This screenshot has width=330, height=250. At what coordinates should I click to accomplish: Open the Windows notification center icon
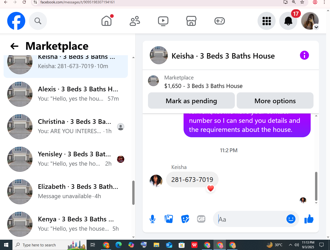click(321, 245)
